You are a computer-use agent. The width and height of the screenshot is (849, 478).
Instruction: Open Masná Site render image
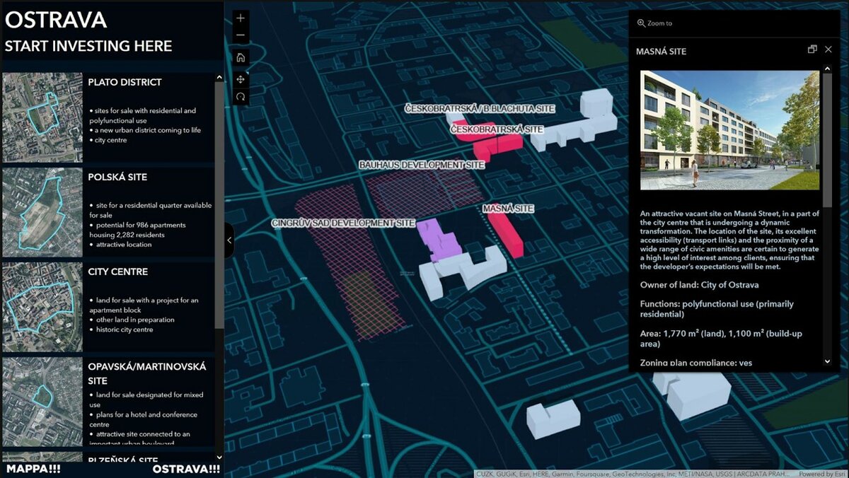730,130
